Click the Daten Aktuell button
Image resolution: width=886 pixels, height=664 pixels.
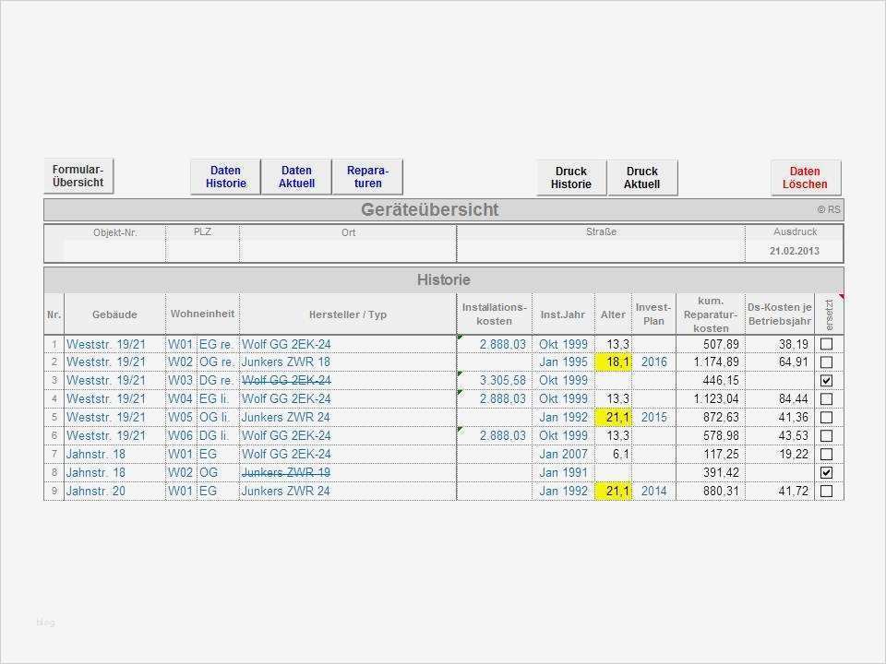[x=296, y=176]
